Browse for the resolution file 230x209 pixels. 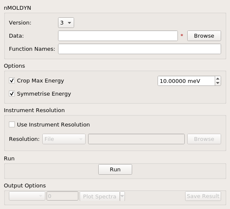204,139
